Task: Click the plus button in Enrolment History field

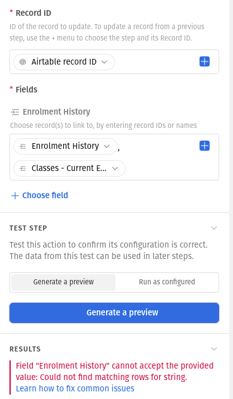Action: [x=205, y=146]
